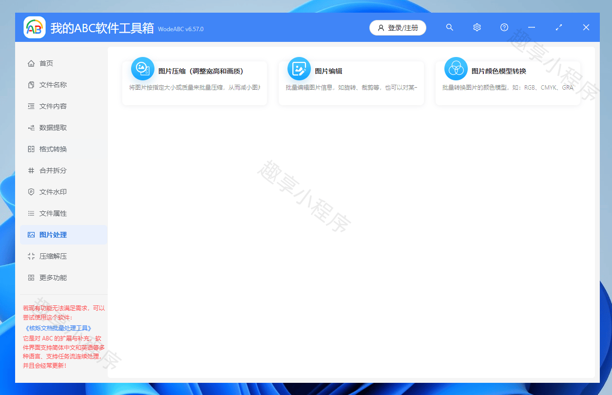Open 图片编辑 card title
Image resolution: width=612 pixels, height=395 pixels.
point(328,71)
